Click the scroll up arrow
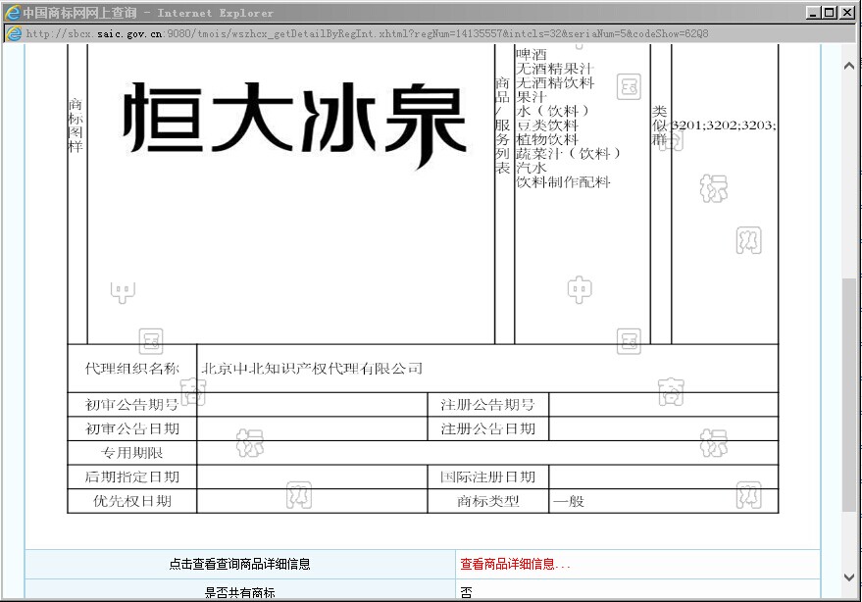Image resolution: width=862 pixels, height=602 pixels. coord(849,66)
